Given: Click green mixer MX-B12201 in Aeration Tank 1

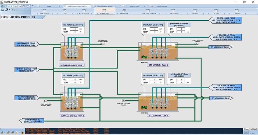Looking at the screenshot, I should click(x=144, y=57).
